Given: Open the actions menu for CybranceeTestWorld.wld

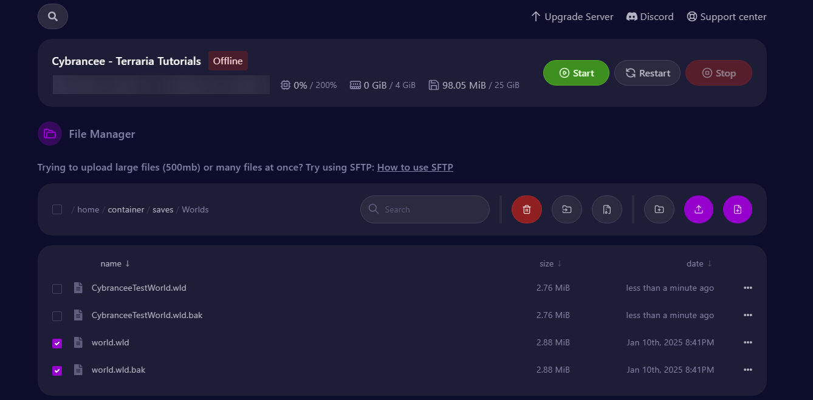Looking at the screenshot, I should click(748, 288).
